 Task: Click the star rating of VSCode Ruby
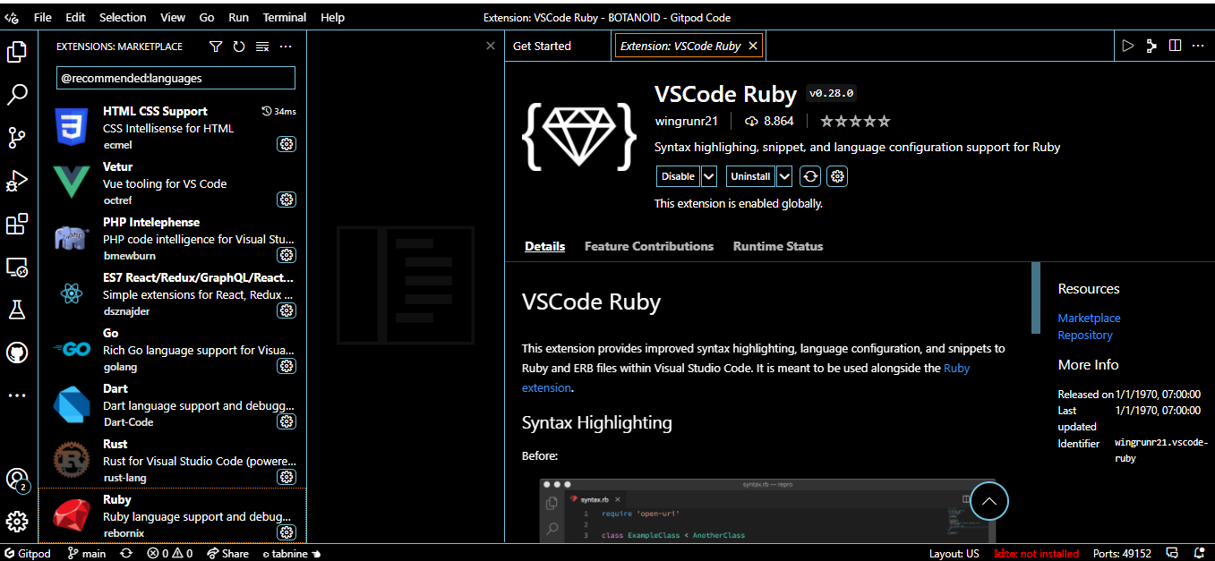(855, 121)
